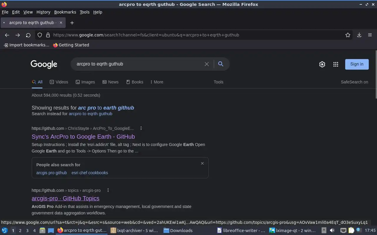Screen dimensions: 377x235
Task: Submit search with magnifier icon
Action: pyautogui.click(x=221, y=64)
